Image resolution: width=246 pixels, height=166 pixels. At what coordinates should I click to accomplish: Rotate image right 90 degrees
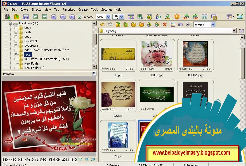[x=195, y=17]
